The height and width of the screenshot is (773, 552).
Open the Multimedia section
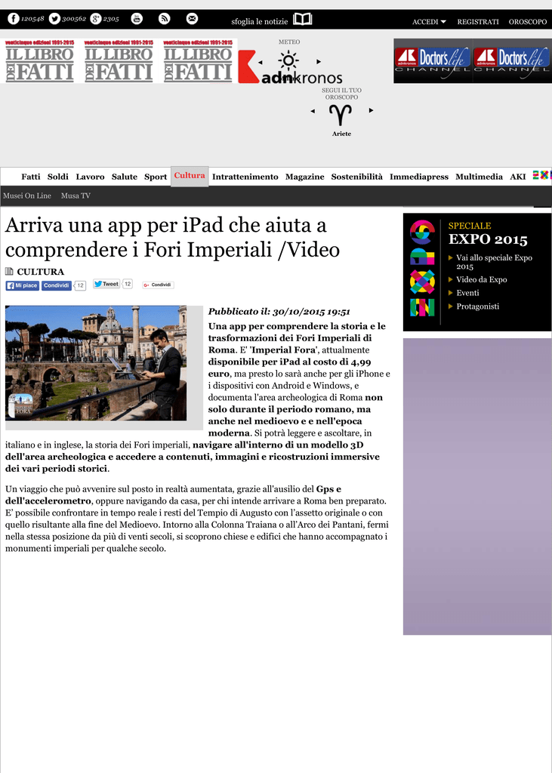479,177
